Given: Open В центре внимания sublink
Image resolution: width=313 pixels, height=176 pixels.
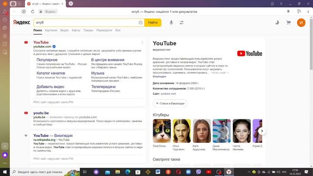Looking at the screenshot, I should point(108,60).
